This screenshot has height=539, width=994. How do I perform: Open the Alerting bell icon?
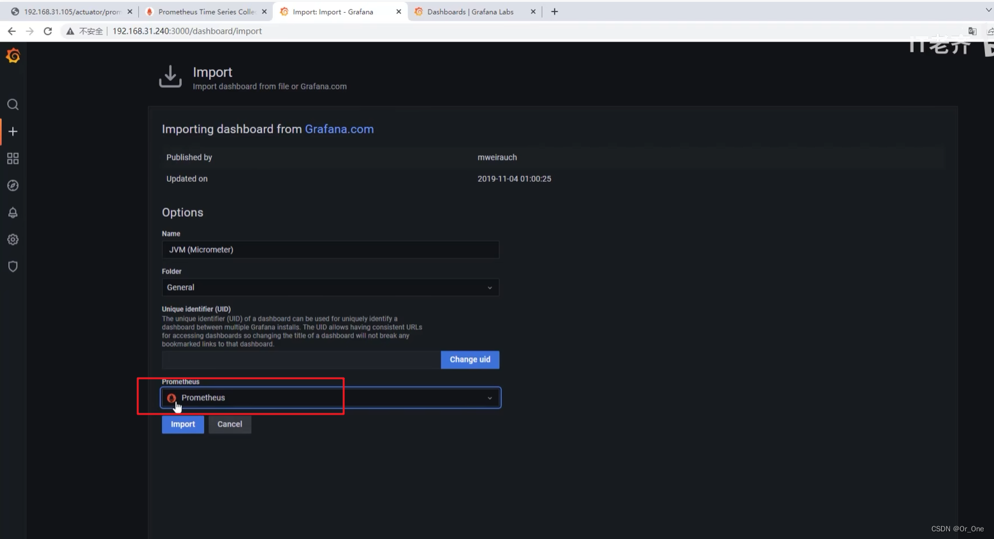[x=13, y=212]
